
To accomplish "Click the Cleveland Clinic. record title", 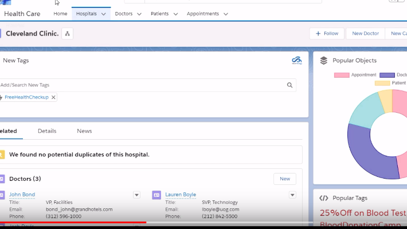I will pyautogui.click(x=32, y=33).
